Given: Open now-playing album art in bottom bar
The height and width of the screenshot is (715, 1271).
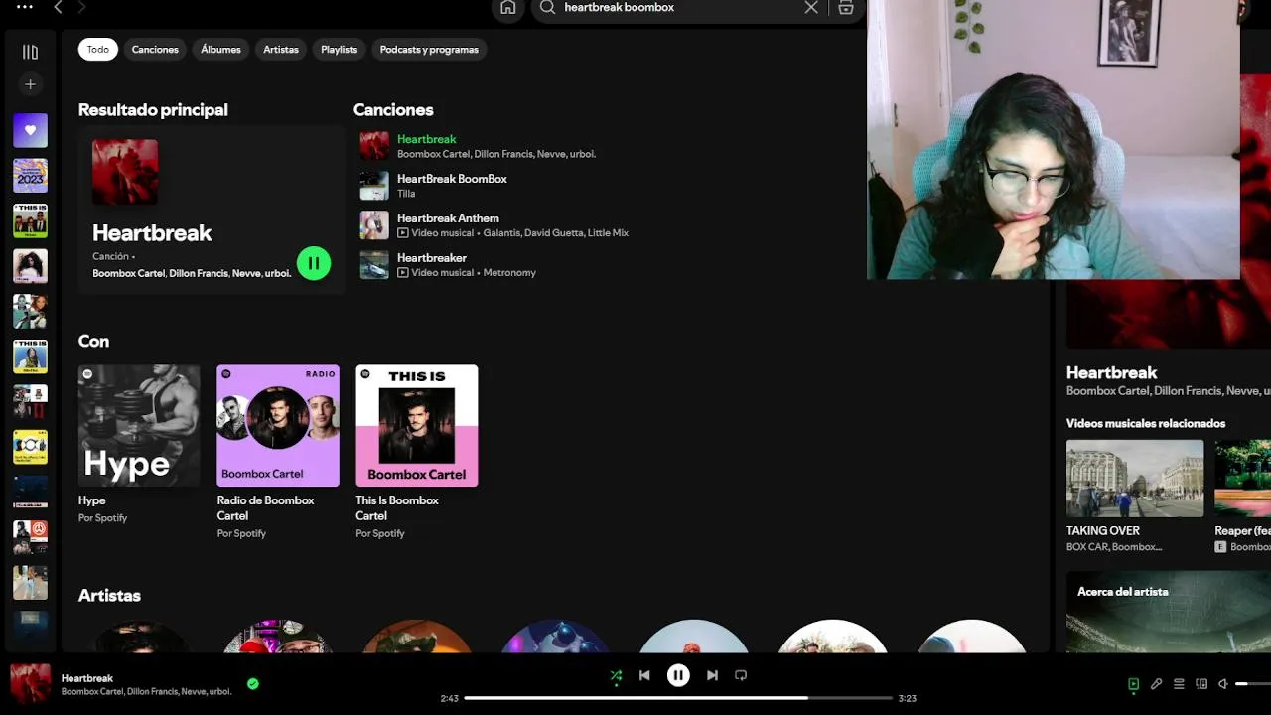Looking at the screenshot, I should click(x=30, y=683).
